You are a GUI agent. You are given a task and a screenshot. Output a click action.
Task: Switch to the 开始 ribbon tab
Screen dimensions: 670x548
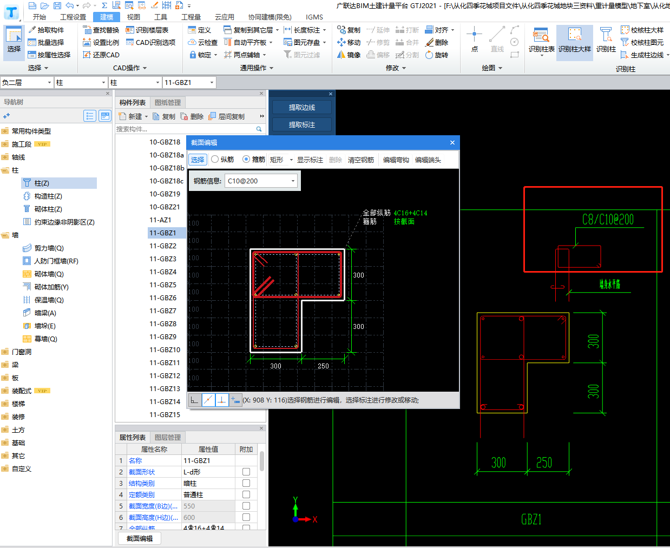(x=40, y=17)
